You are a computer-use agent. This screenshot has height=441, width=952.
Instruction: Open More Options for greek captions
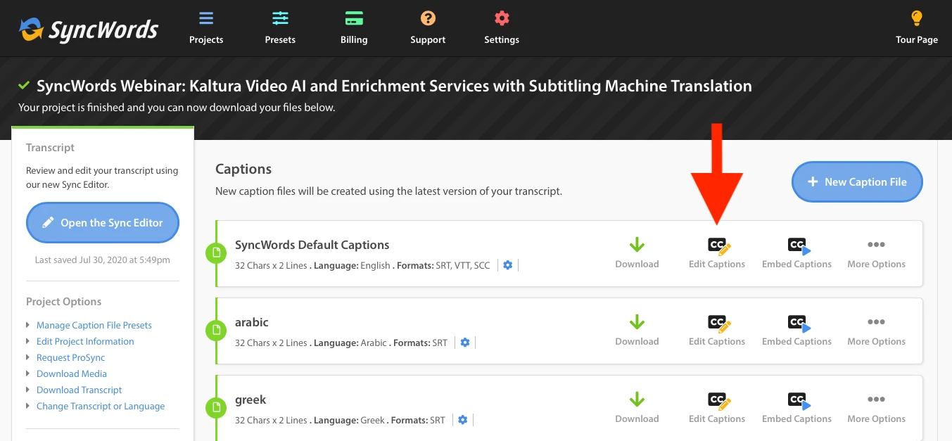click(876, 408)
